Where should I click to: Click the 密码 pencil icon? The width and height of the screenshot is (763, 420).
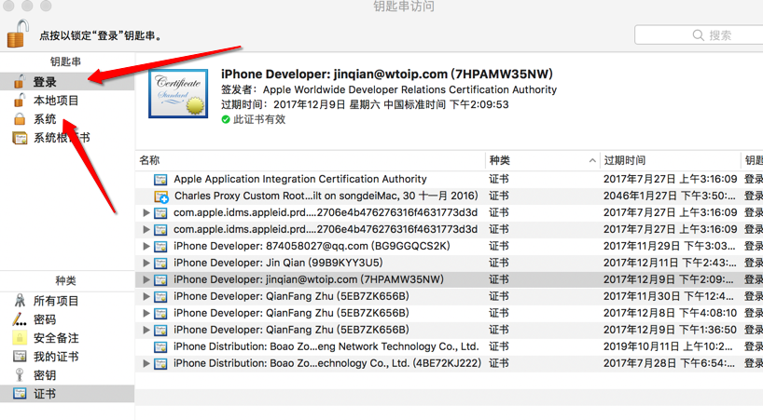pos(20,319)
